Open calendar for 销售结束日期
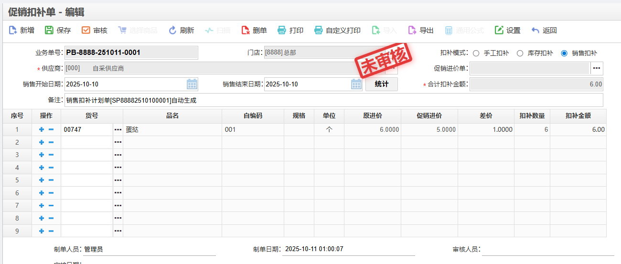This screenshot has width=621, height=264. (356, 84)
